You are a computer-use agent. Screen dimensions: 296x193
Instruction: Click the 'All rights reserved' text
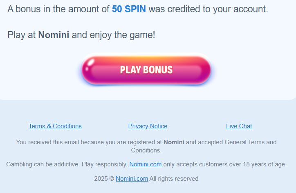174,179
